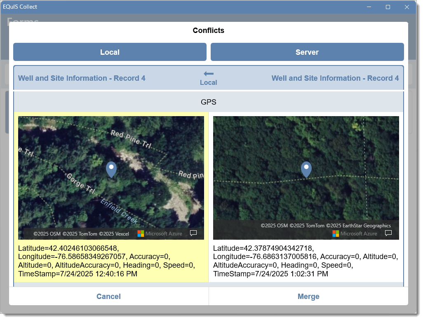Open feedback icon on local map
Screen dimensions: 423x320
(x=193, y=233)
